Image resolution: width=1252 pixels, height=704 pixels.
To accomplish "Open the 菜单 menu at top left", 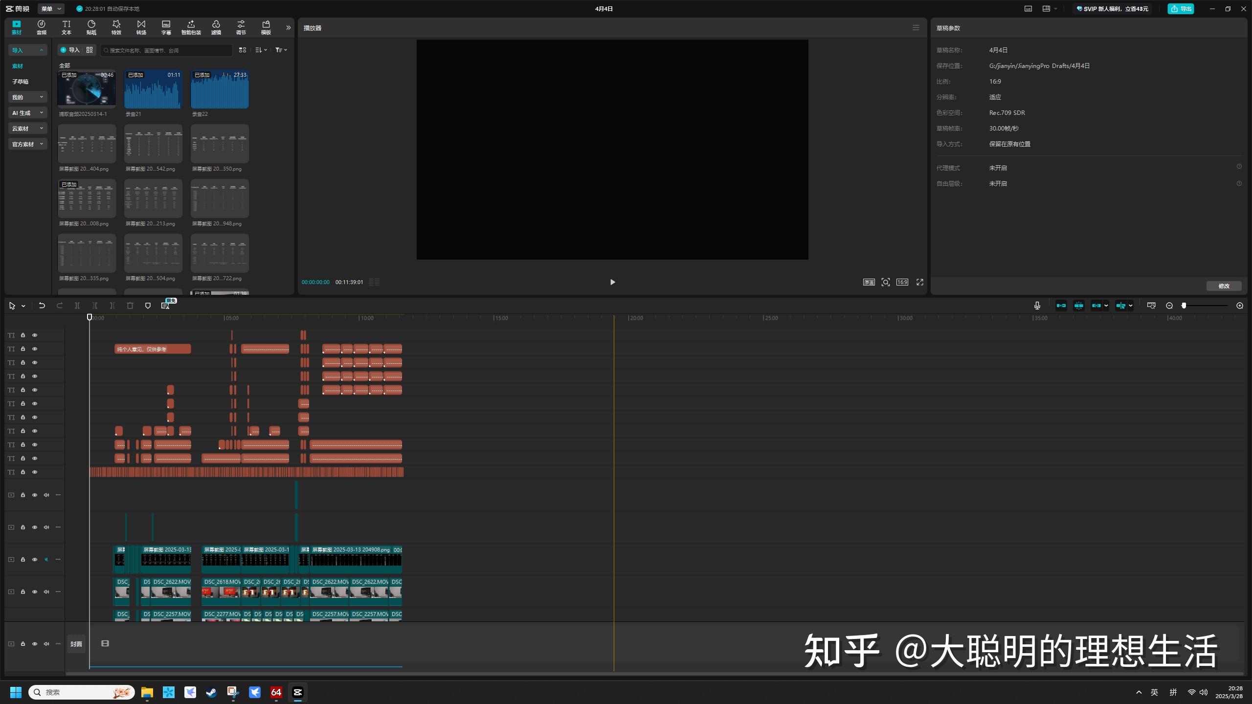I will pos(50,8).
